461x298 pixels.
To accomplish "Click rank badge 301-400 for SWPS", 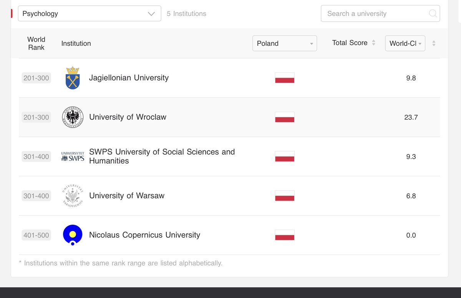I will pos(36,156).
